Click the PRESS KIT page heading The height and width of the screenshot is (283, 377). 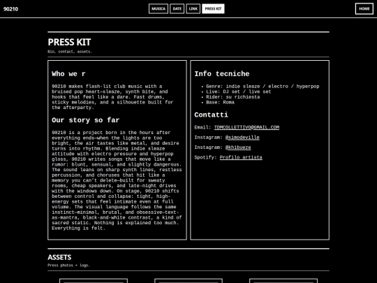coord(69,42)
